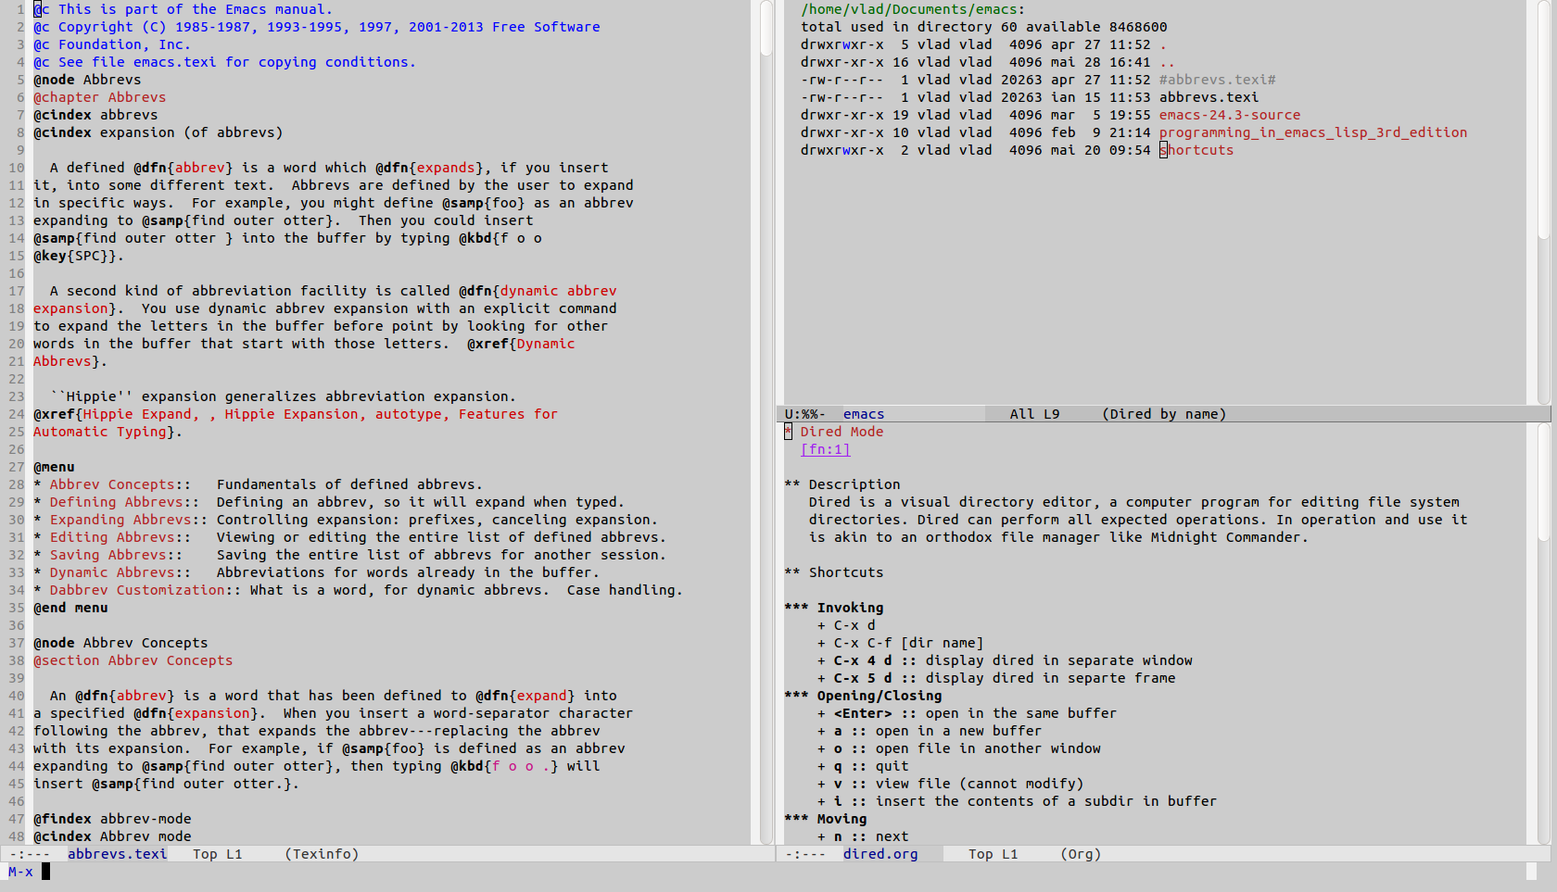Click the left abbrevs.texi window scrollbar
The width and height of the screenshot is (1557, 892).
point(766,421)
